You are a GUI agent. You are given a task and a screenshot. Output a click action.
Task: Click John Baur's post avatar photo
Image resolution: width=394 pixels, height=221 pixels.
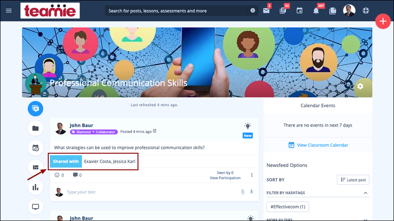click(x=60, y=128)
